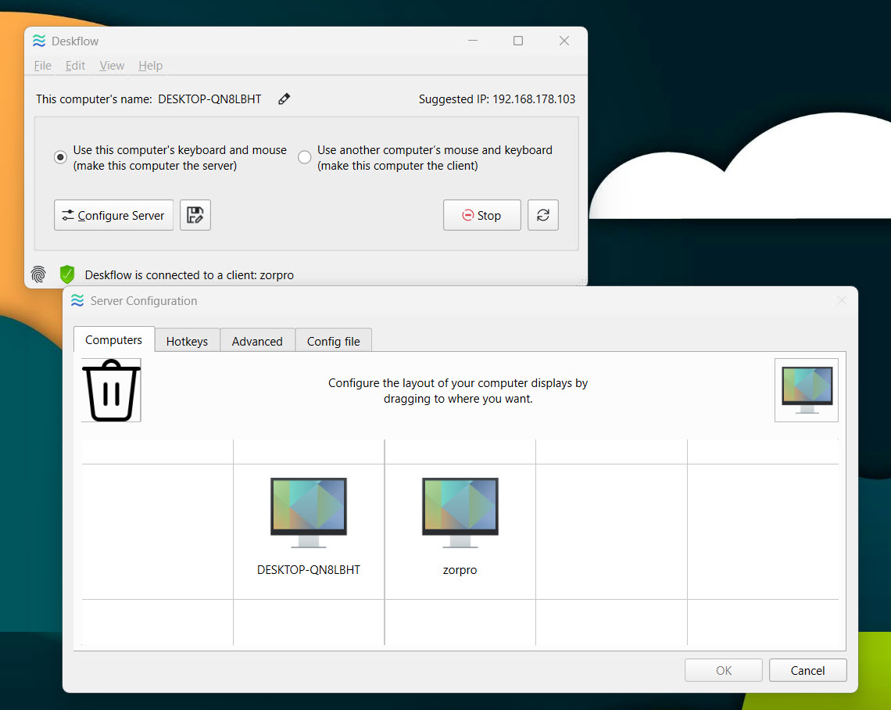Click the new computer monitor icon top-right
Viewport: 891px width, 710px height.
click(807, 389)
